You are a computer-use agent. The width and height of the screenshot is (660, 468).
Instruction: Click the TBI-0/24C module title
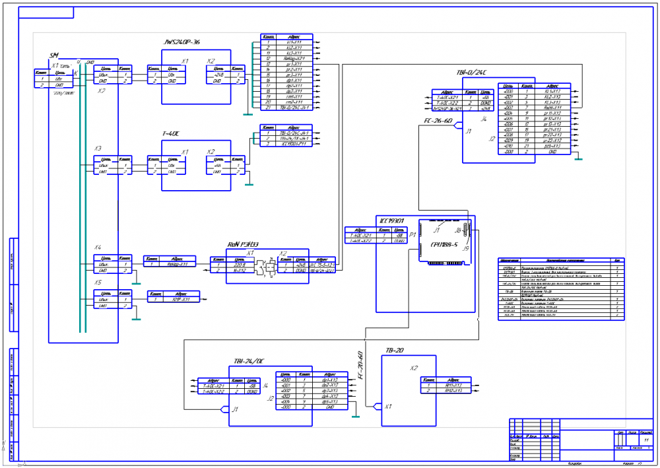(x=470, y=72)
